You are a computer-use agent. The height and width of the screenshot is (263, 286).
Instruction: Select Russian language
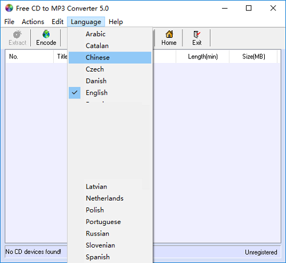click(x=110, y=234)
